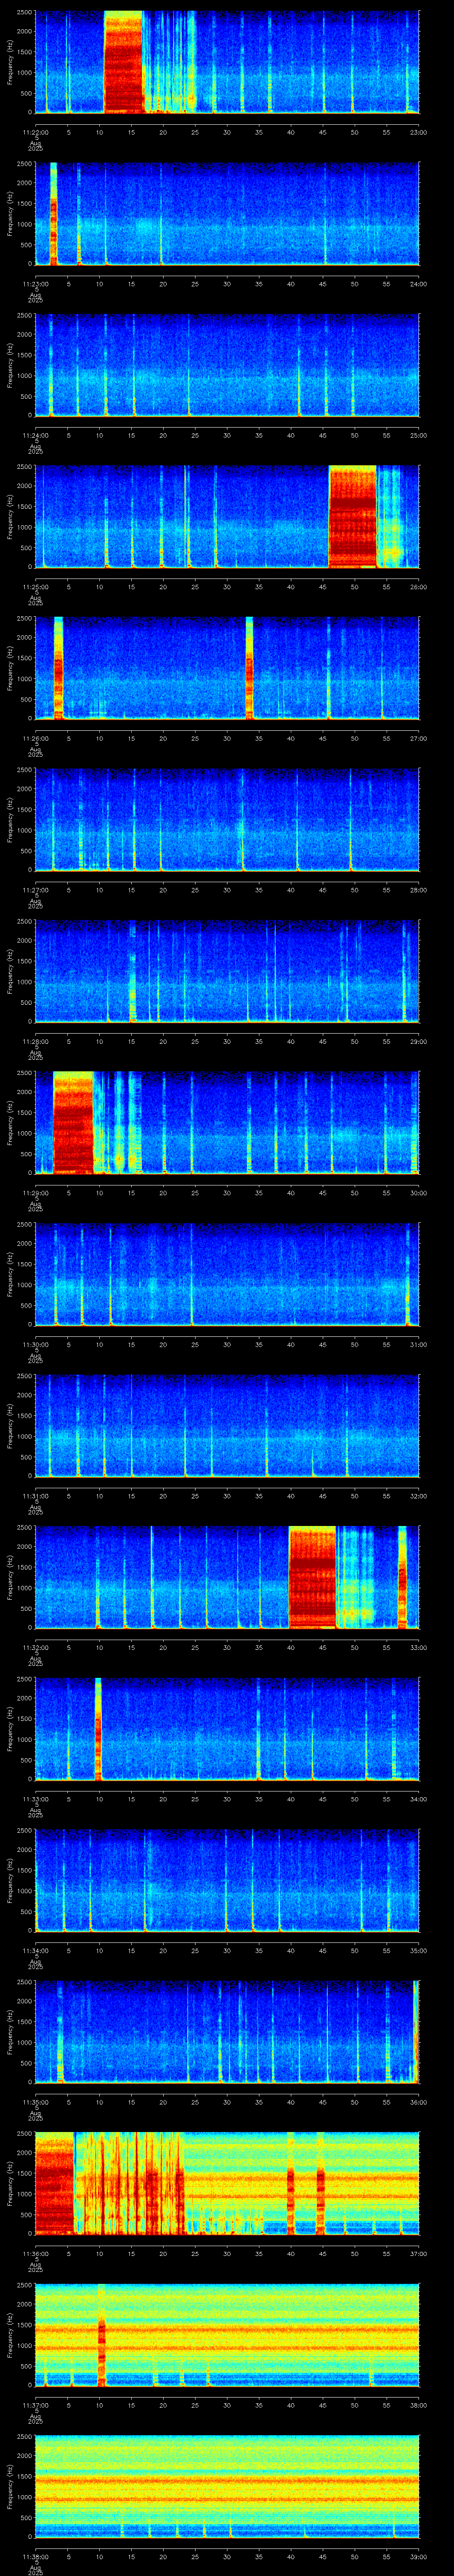Click the 38:00 end time label

(419, 2406)
